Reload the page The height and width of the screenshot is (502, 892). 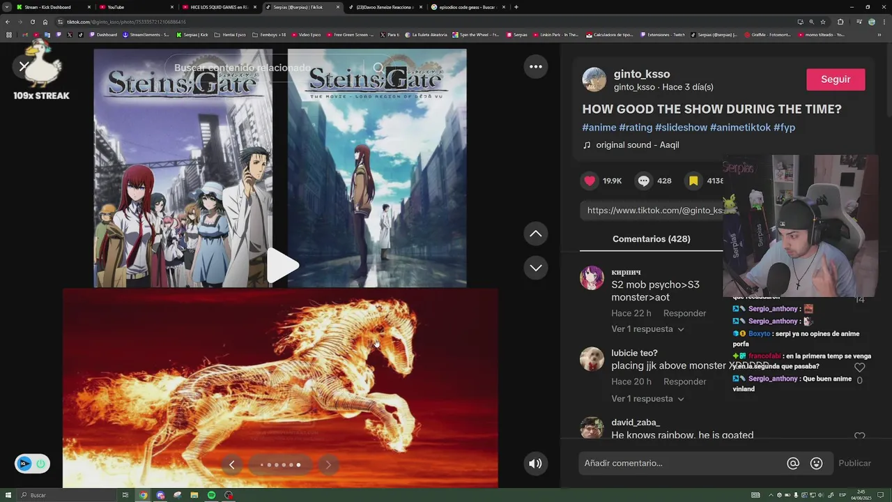tap(32, 22)
